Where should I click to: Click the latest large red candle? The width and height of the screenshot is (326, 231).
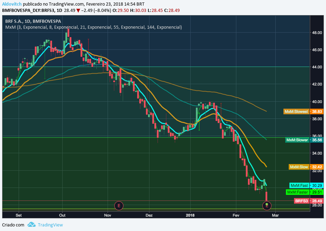pyautogui.click(x=266, y=196)
